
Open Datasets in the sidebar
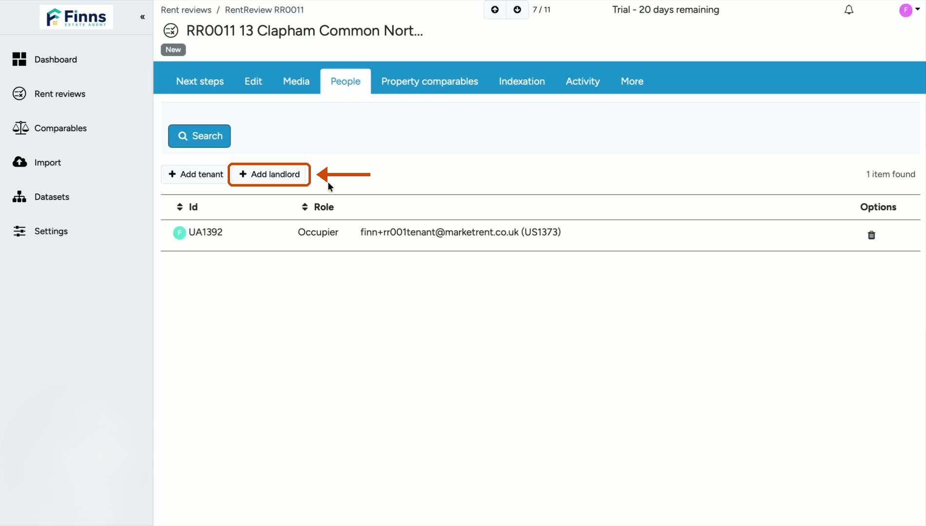[52, 197]
